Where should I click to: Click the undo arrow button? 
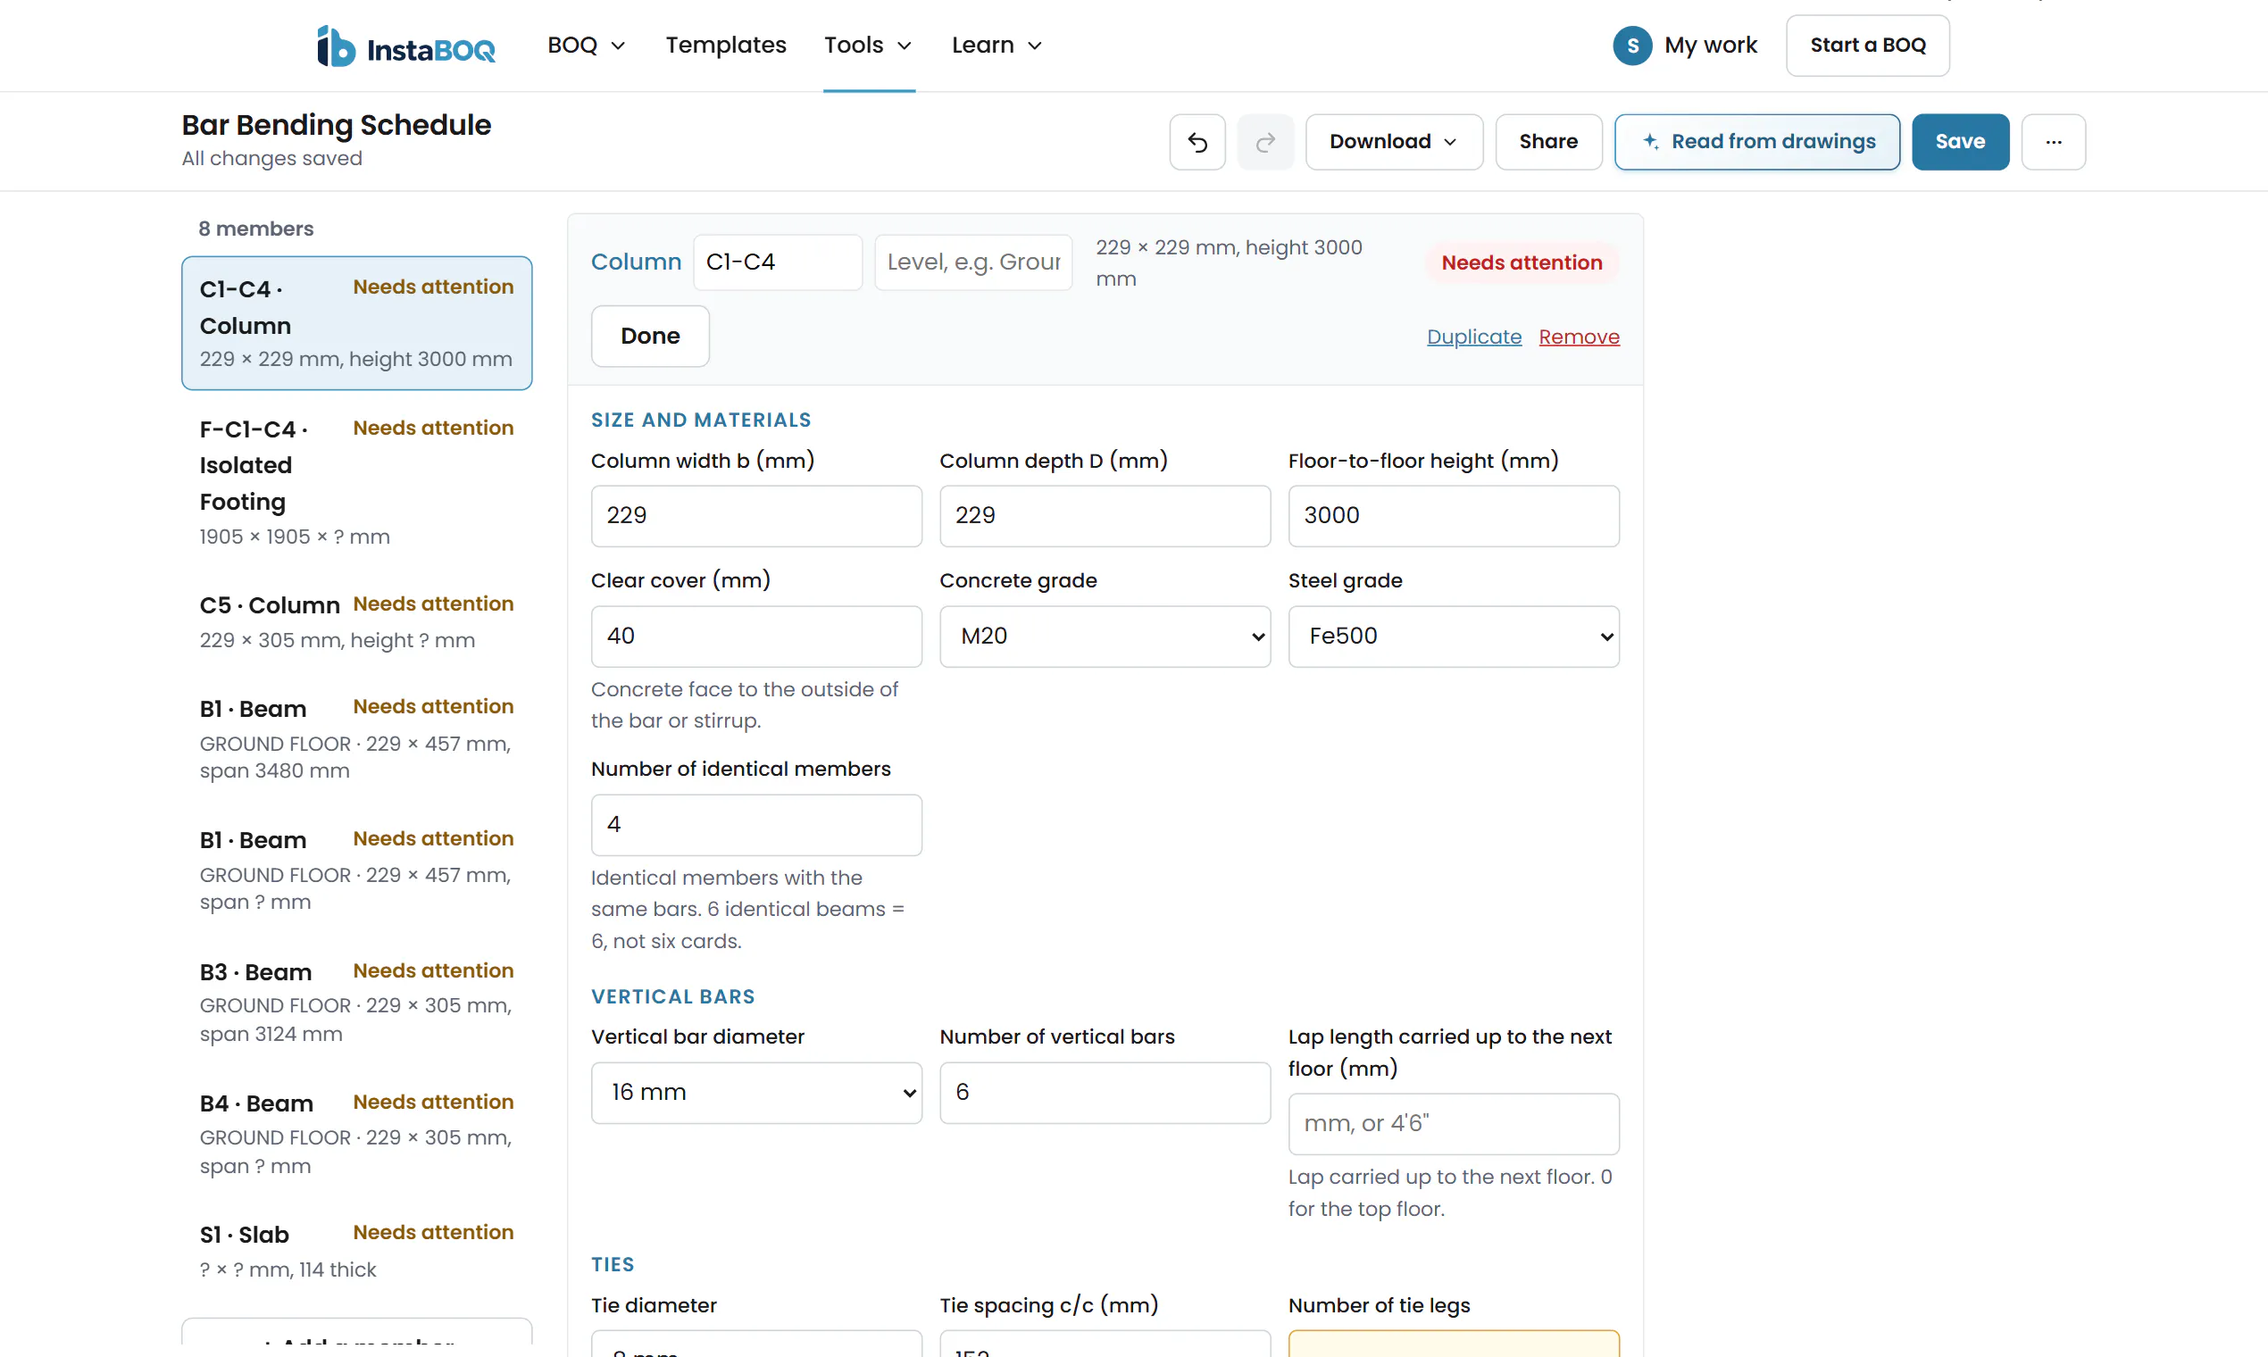[1197, 142]
